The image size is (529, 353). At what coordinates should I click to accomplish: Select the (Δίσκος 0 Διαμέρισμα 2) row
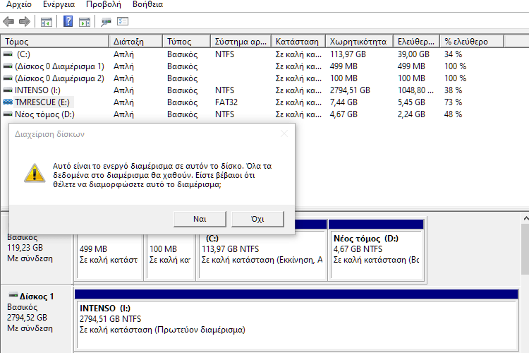253,78
